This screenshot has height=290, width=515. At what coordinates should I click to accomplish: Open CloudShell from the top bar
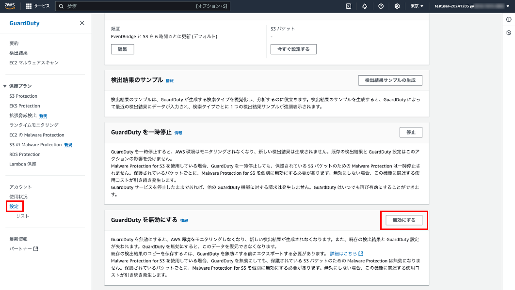(349, 6)
